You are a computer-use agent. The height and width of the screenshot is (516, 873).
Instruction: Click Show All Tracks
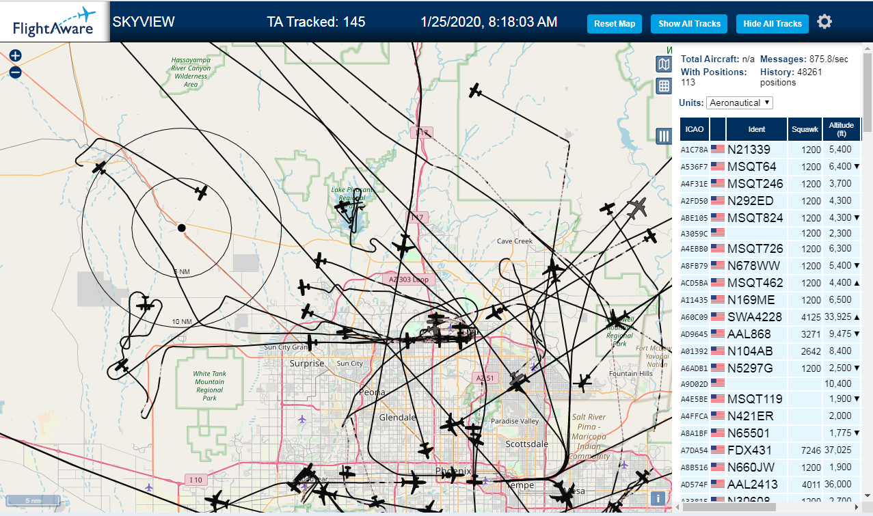(x=689, y=23)
